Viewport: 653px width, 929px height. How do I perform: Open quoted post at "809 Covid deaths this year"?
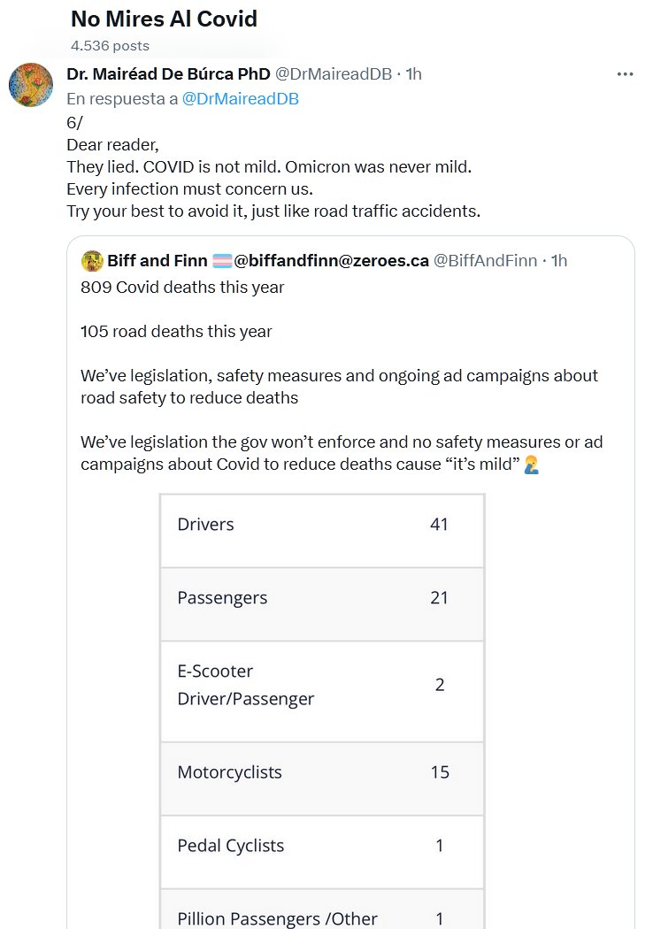[182, 287]
